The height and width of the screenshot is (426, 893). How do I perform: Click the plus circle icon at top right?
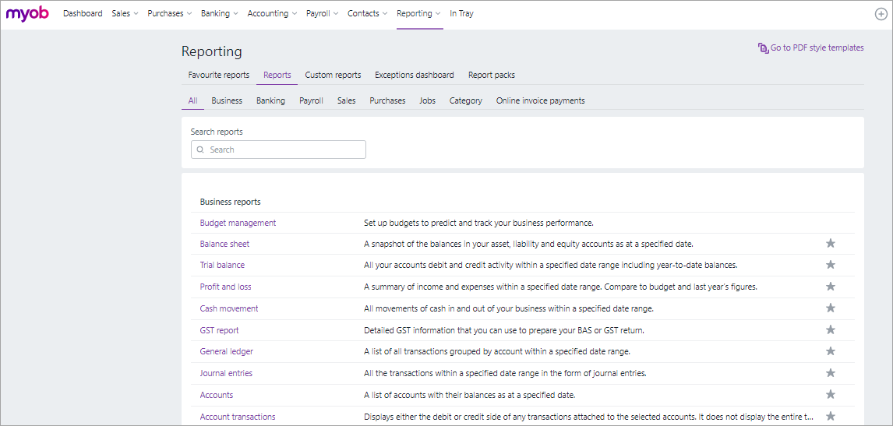pos(881,14)
